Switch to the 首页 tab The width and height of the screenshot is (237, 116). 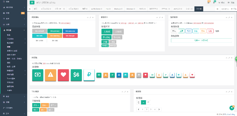tap(35, 9)
